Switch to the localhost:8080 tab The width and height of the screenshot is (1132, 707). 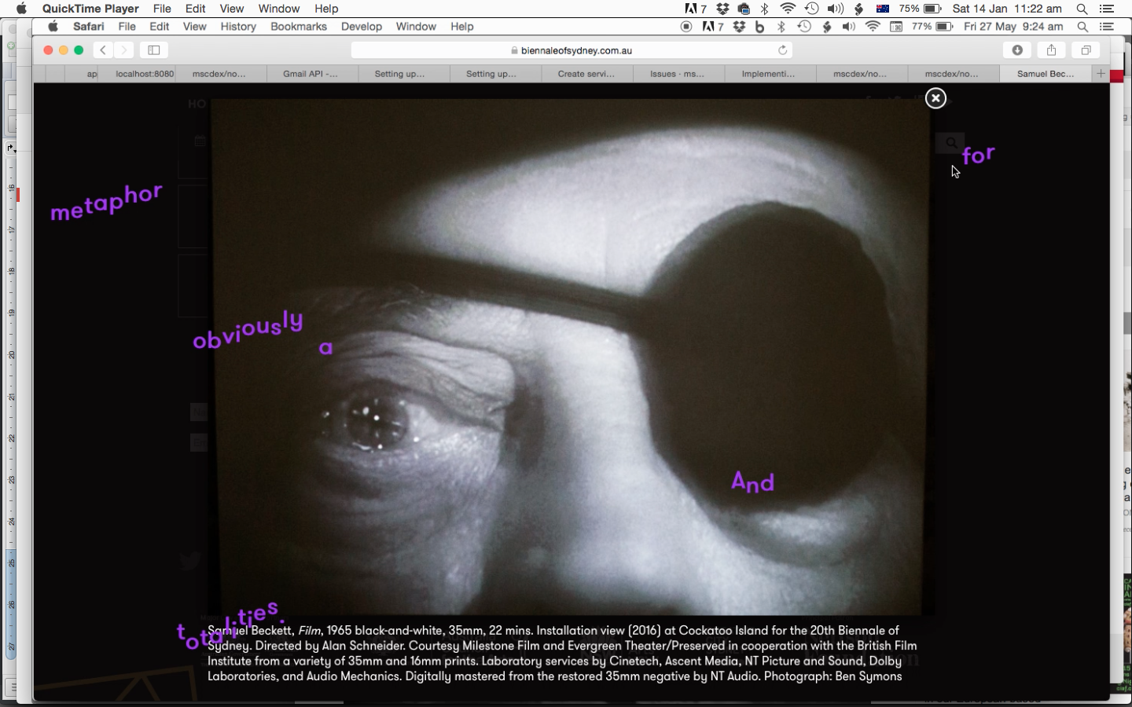[x=145, y=74]
